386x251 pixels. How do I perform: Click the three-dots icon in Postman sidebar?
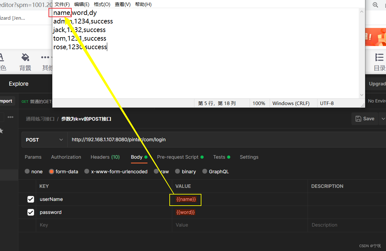point(10,117)
